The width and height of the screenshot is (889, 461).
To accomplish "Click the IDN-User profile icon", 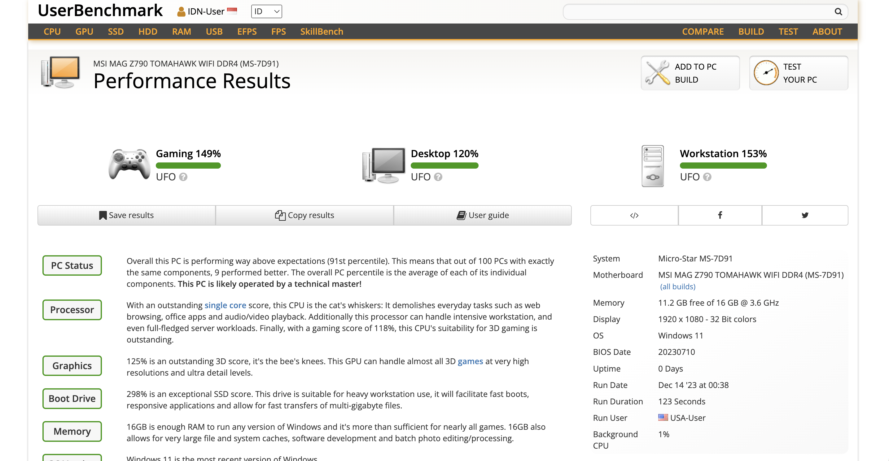I will point(181,12).
